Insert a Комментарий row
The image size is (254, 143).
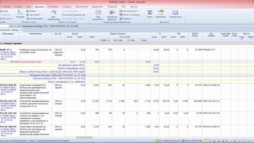coord(35,19)
